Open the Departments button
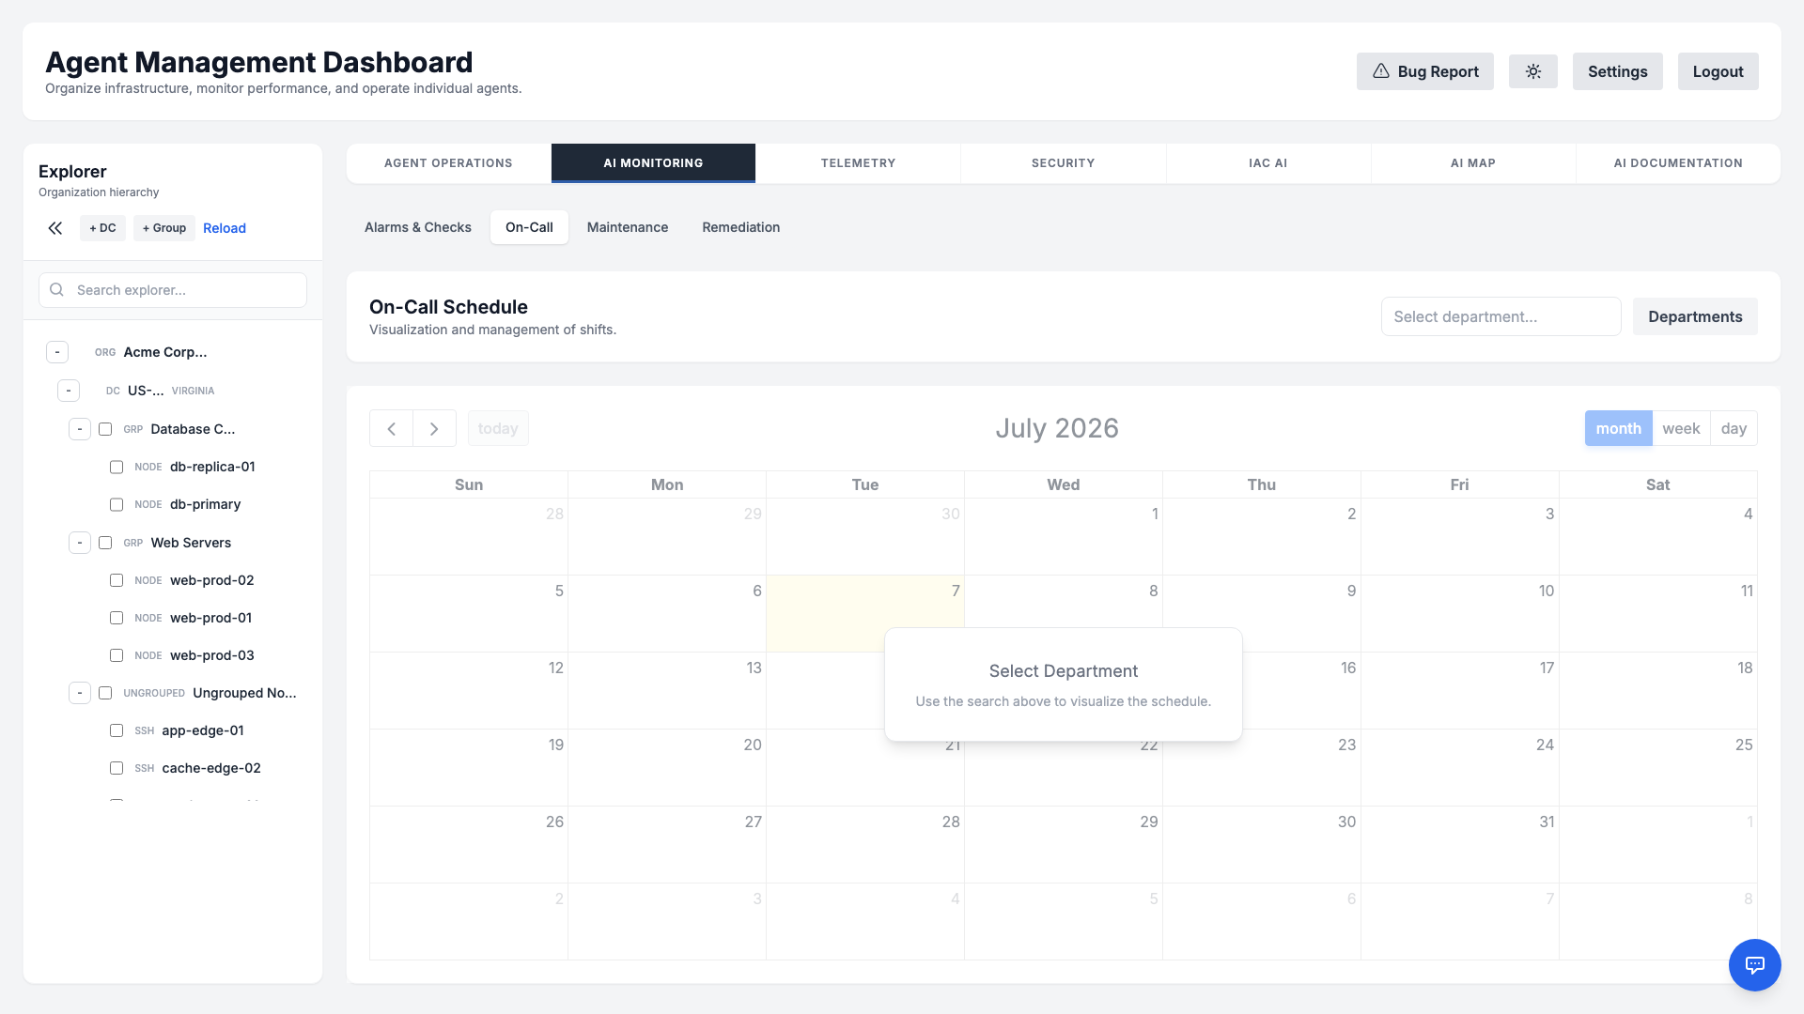The image size is (1804, 1014). coord(1695,316)
